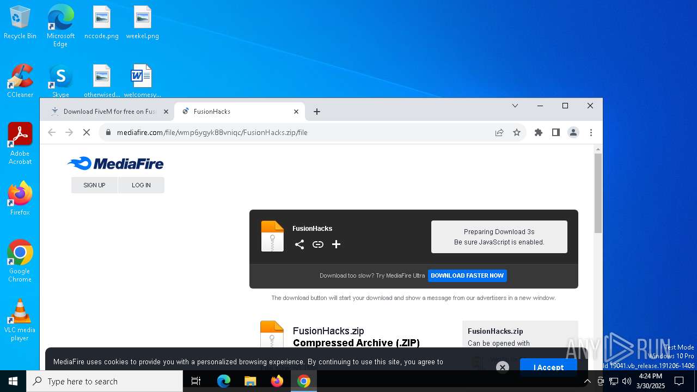The image size is (697, 392).
Task: Toggle Chrome side panel icon
Action: pyautogui.click(x=556, y=132)
